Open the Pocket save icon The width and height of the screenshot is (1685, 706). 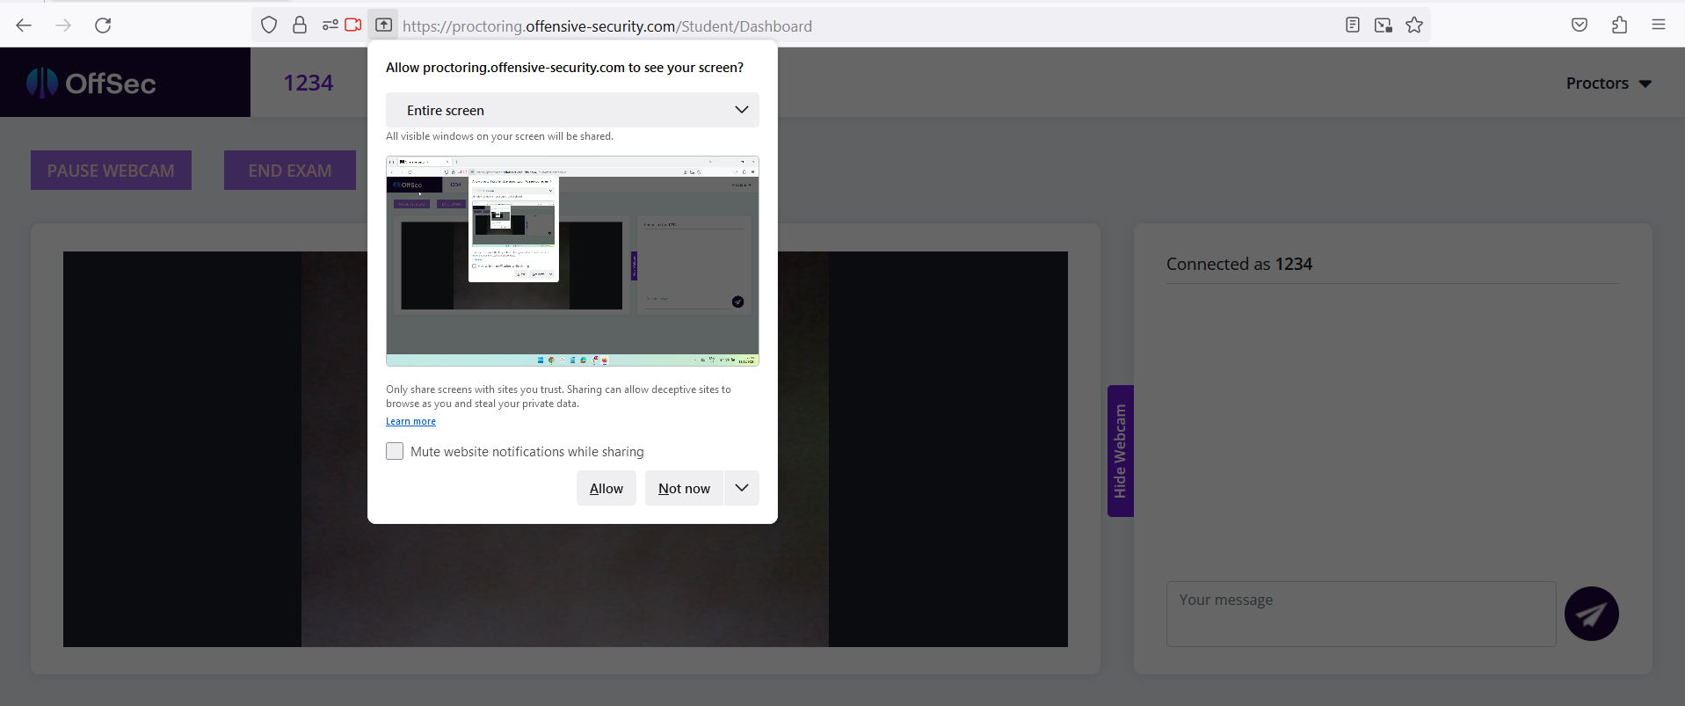pos(1580,25)
